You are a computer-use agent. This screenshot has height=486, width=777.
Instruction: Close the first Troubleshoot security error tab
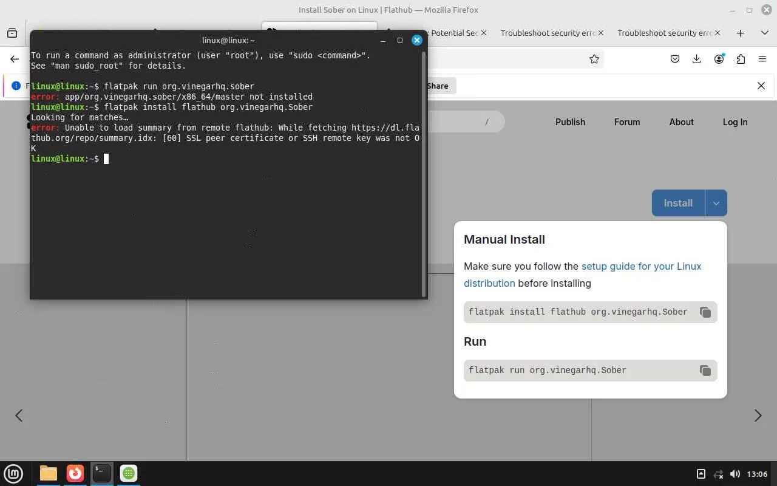pyautogui.click(x=601, y=33)
